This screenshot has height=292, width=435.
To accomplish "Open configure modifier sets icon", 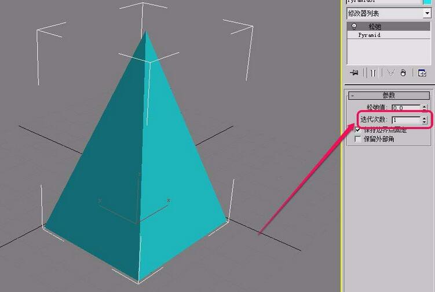I will point(422,73).
